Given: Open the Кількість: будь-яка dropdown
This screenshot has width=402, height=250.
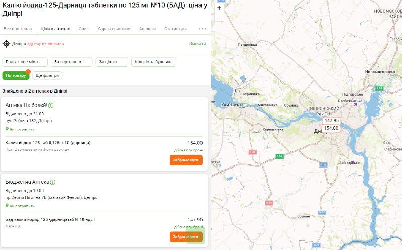Looking at the screenshot, I should (154, 62).
